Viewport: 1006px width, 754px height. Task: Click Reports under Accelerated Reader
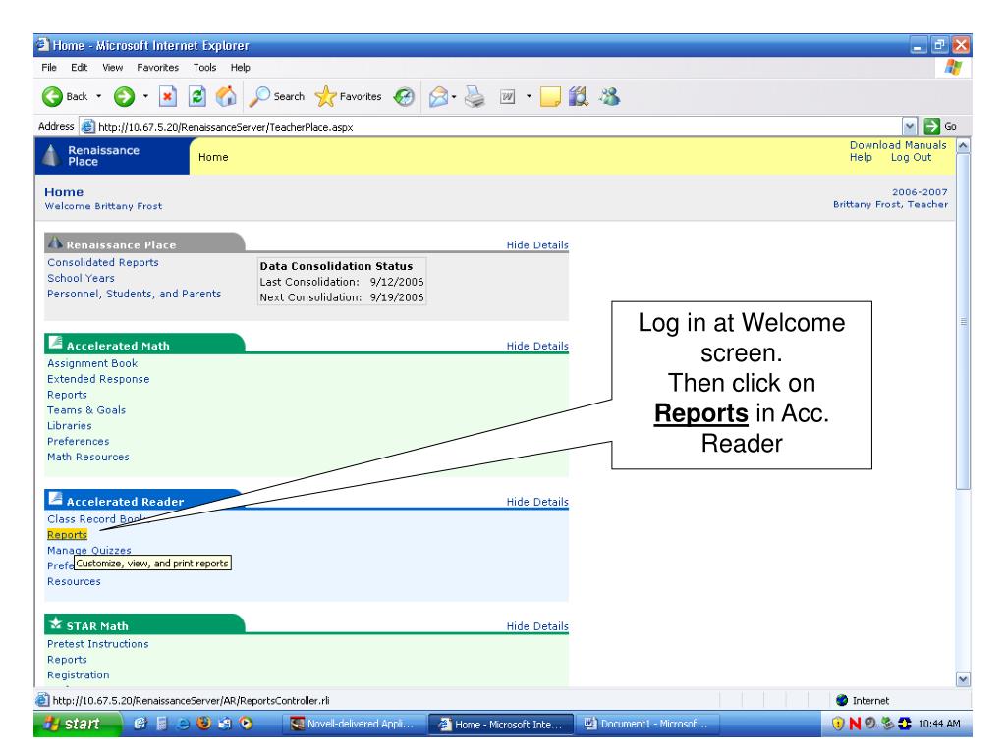click(x=67, y=535)
